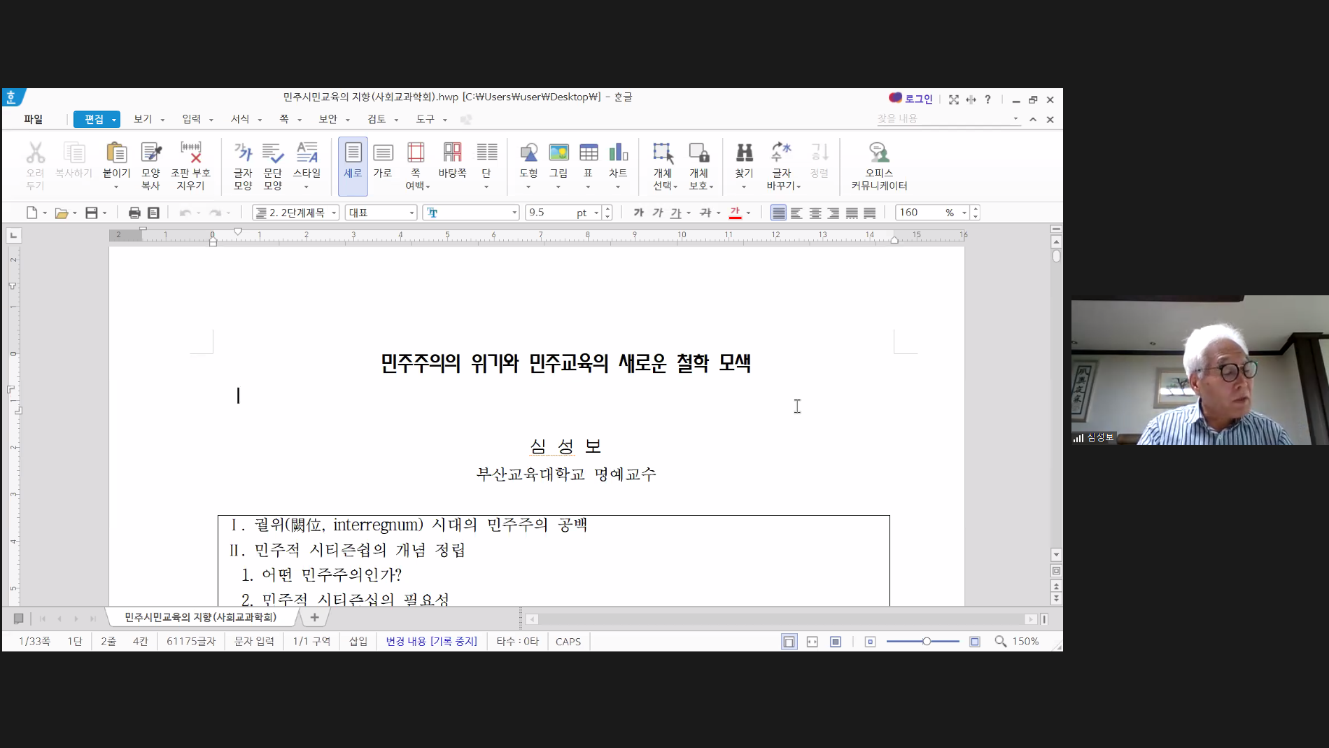Open font size unit pt dropdown

(x=596, y=213)
